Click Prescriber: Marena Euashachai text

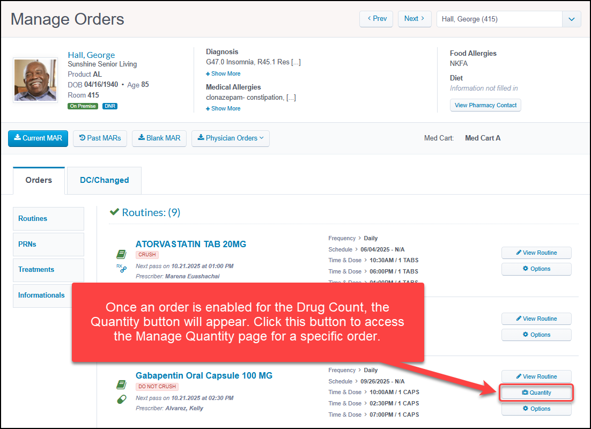pyautogui.click(x=178, y=277)
